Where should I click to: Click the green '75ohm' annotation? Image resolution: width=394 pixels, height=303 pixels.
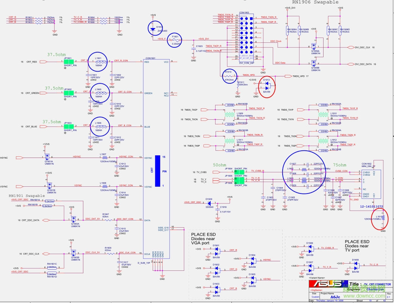339,165
